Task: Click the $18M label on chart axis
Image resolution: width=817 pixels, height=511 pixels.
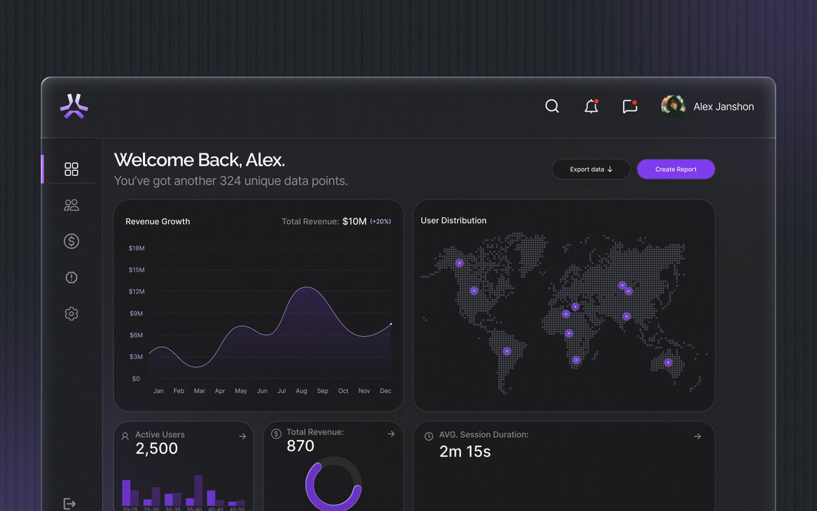Action: (137, 248)
